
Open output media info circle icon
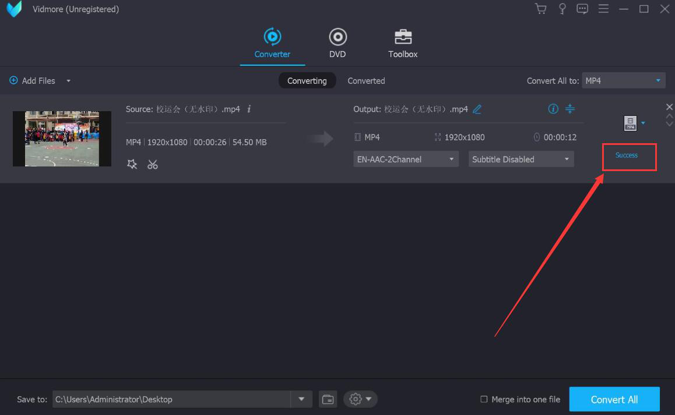(553, 109)
